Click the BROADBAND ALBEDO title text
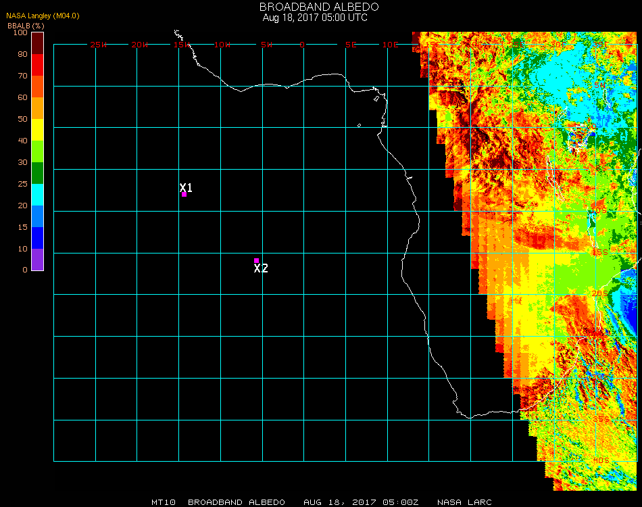The height and width of the screenshot is (507, 642). coord(315,7)
